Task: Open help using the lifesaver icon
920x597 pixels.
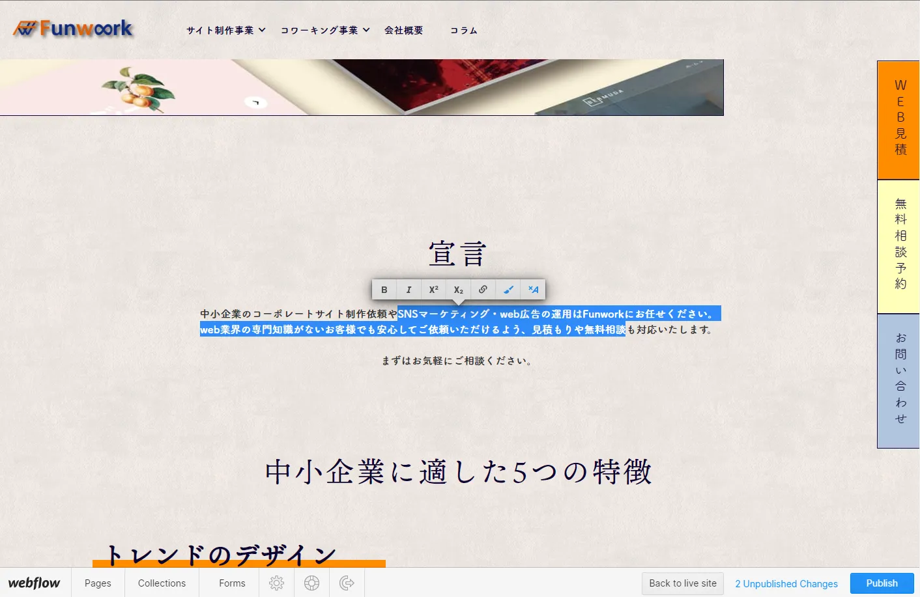Action: (x=311, y=583)
